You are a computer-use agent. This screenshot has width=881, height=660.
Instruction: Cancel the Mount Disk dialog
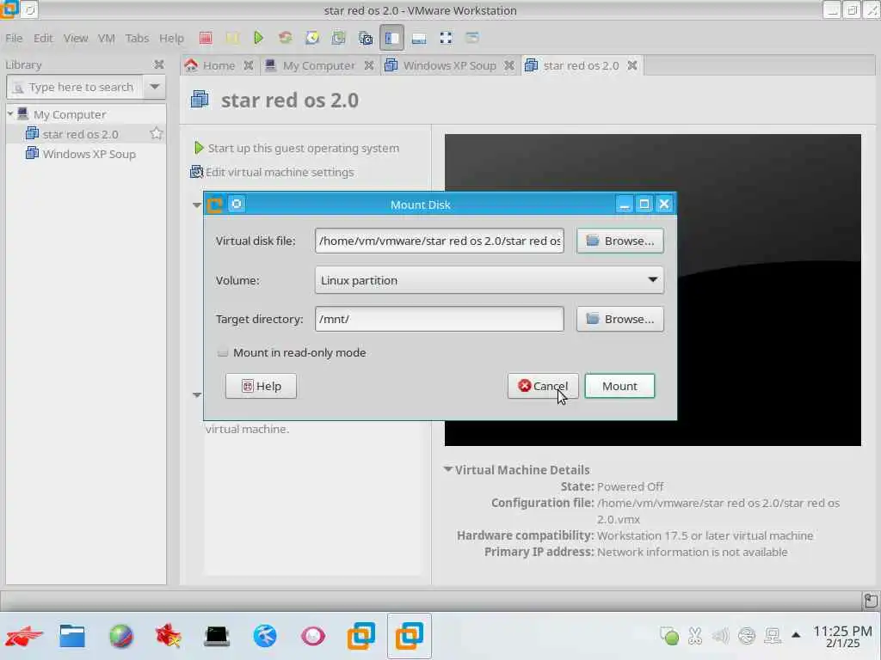543,386
